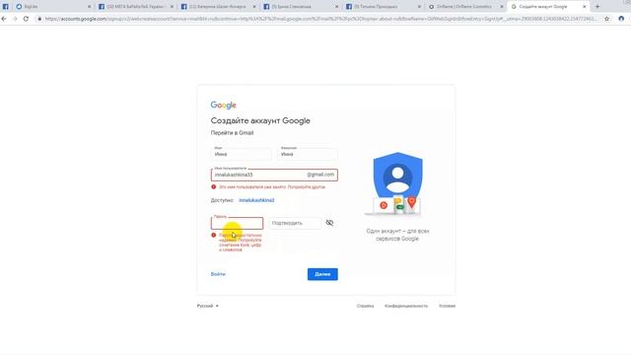The height and width of the screenshot is (355, 631).
Task: Open a new browser tab with plus
Action: click(597, 7)
